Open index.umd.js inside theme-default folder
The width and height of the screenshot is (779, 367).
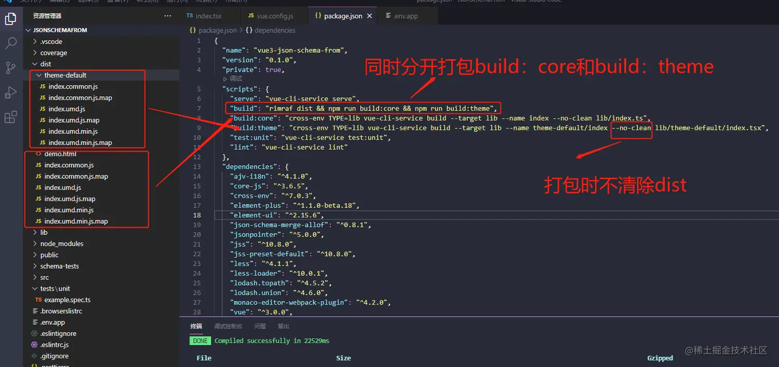point(67,109)
